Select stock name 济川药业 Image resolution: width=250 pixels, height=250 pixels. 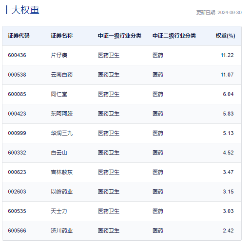[62, 231]
